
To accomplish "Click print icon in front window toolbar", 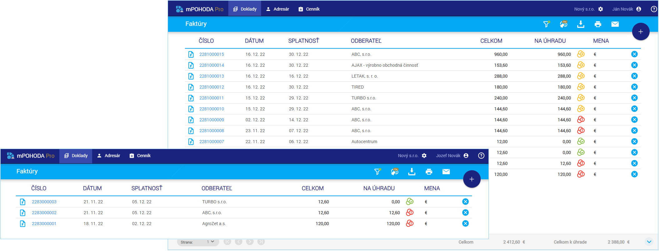I will click(x=429, y=171).
